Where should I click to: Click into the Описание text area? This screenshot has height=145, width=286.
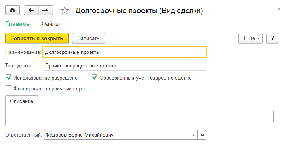coord(141,116)
